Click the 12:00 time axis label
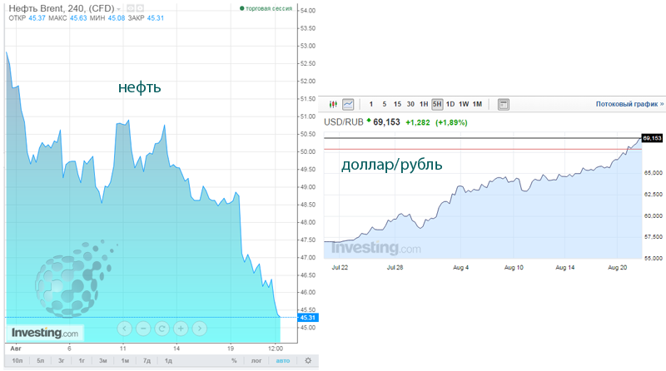Viewport: 666px width, 371px height. 276,349
